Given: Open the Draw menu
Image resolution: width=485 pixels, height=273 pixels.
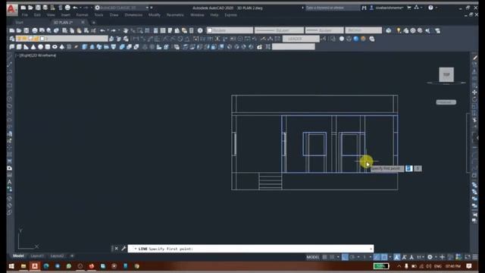Looking at the screenshot, I should (114, 15).
